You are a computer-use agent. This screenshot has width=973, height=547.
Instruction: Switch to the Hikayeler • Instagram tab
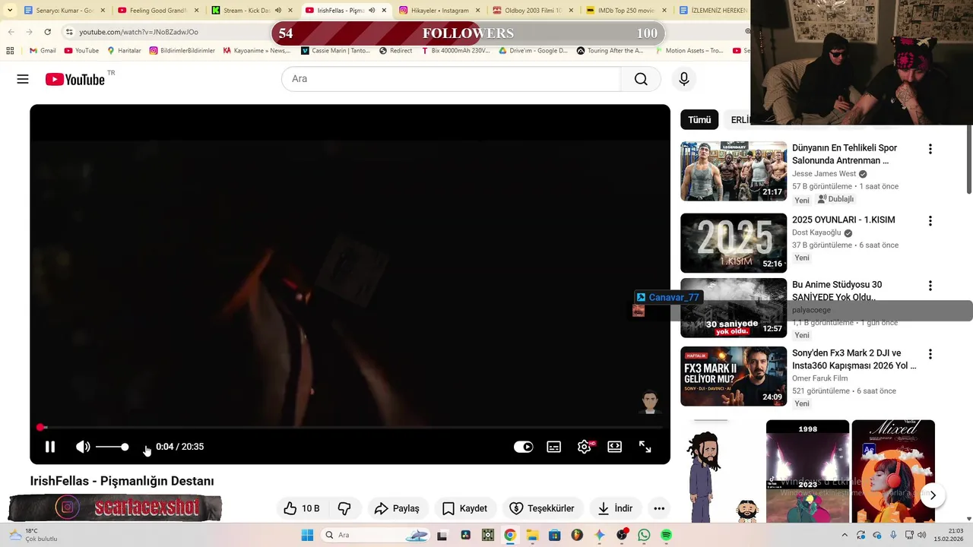[x=439, y=11]
